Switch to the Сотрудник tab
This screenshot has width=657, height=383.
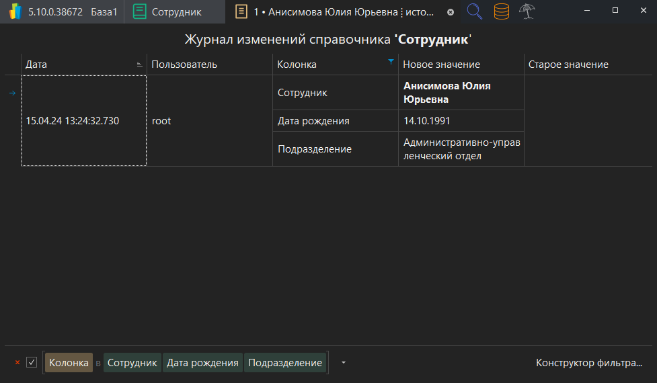(x=174, y=11)
